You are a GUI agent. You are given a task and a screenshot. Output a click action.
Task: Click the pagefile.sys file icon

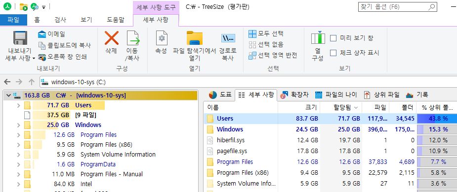(x=210, y=151)
